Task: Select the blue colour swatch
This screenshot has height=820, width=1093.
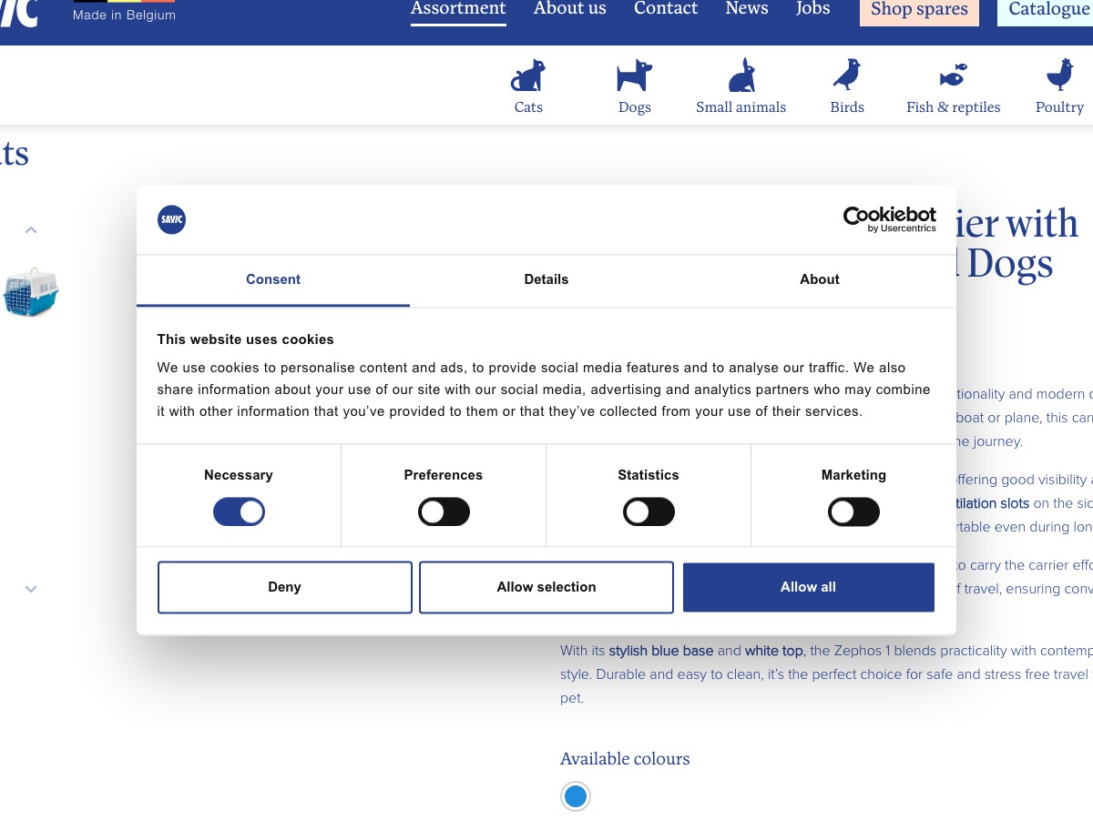Action: (575, 797)
